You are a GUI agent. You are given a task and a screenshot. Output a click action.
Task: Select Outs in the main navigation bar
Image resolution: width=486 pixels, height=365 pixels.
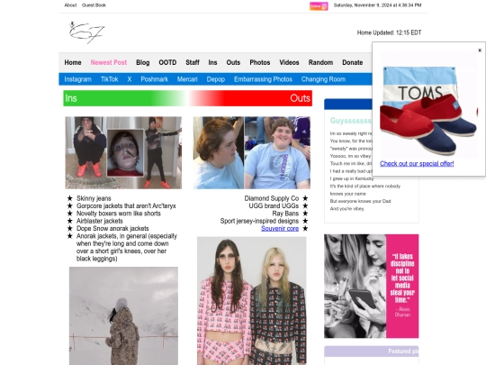(233, 62)
